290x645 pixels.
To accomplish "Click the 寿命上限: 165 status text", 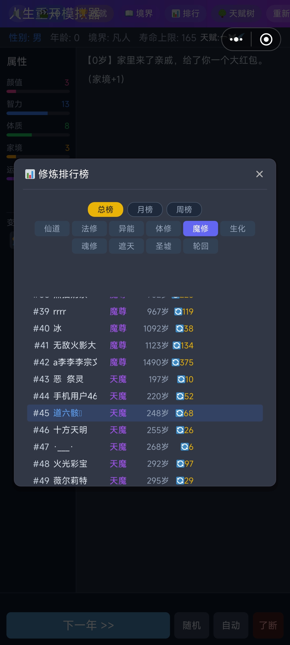I will 168,38.
